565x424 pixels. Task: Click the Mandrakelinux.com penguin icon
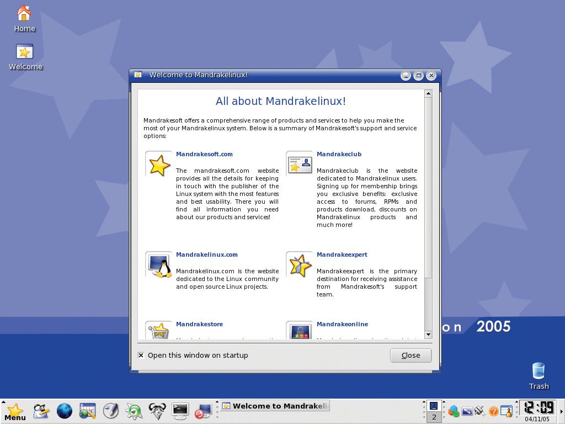[x=159, y=265]
